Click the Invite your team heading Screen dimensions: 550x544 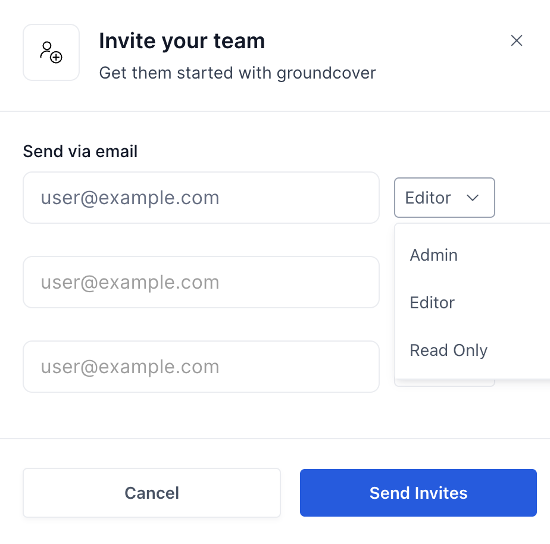182,41
